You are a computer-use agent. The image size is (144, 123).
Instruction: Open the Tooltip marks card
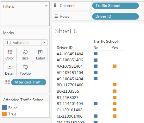tap(25, 70)
